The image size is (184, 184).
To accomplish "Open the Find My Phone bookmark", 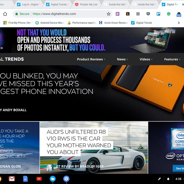I will (18, 23).
